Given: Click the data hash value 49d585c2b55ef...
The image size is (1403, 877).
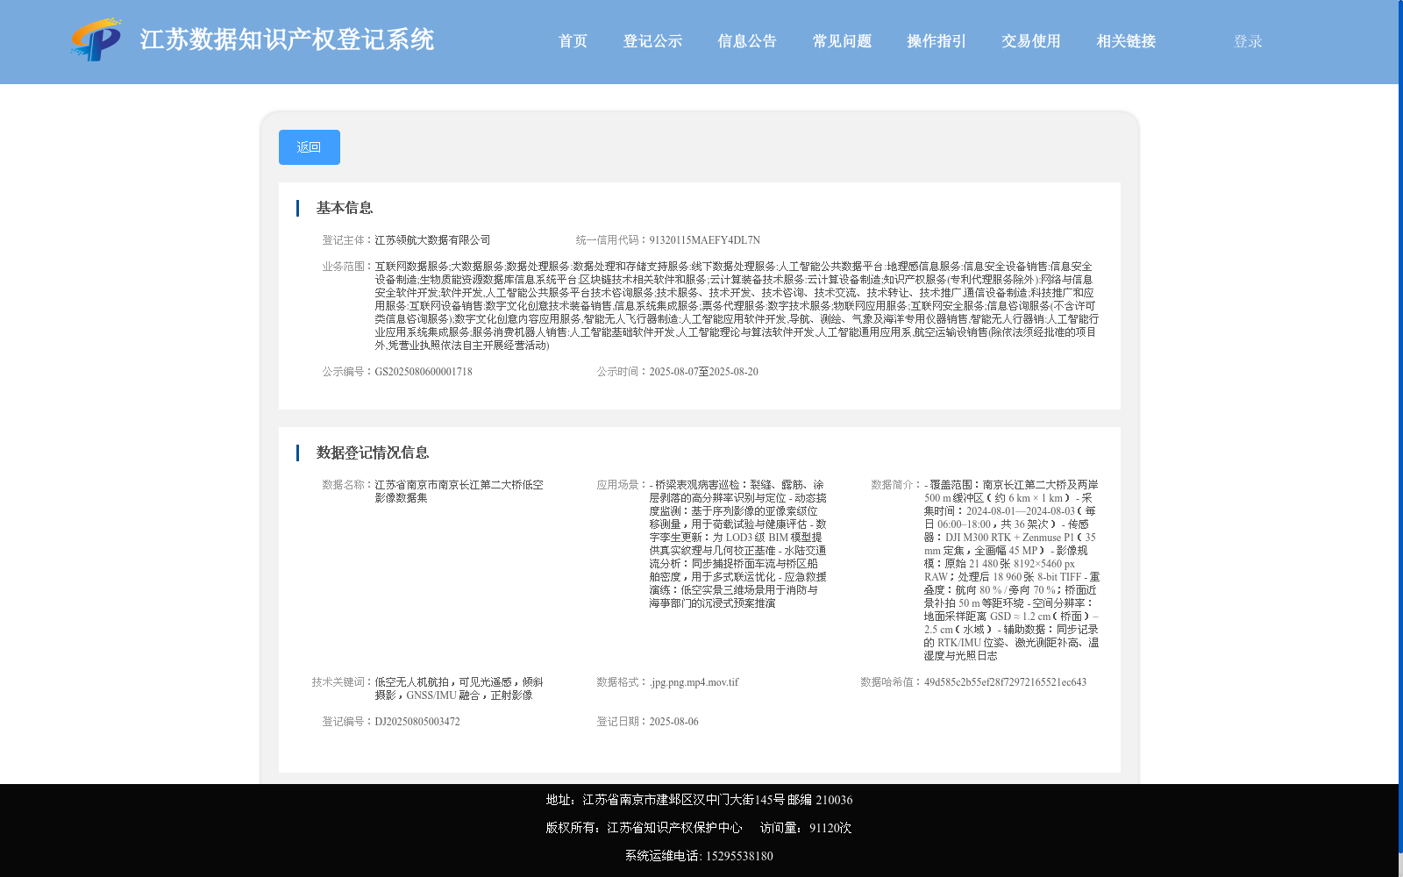Looking at the screenshot, I should (1005, 682).
